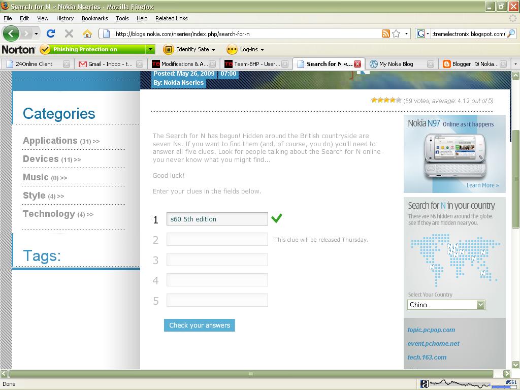Image resolution: width=520 pixels, height=390 pixels.
Task: Switch to the Blogger Nokia tab
Action: (x=475, y=64)
